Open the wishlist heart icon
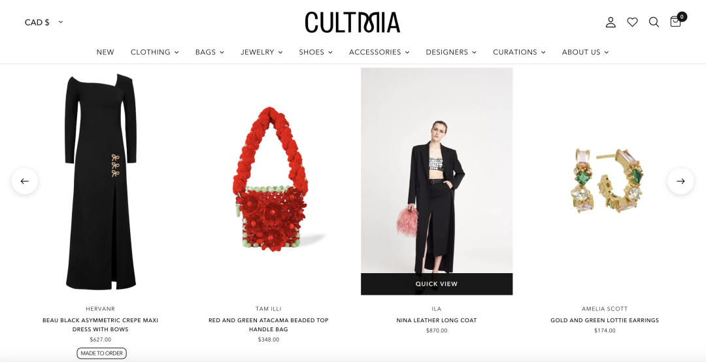This screenshot has width=706, height=362. pyautogui.click(x=632, y=22)
